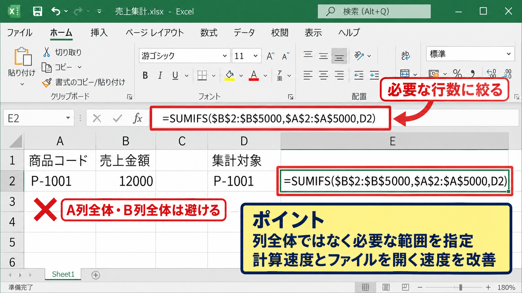Click the Percent Style icon
522x293 pixels.
pyautogui.click(x=457, y=74)
